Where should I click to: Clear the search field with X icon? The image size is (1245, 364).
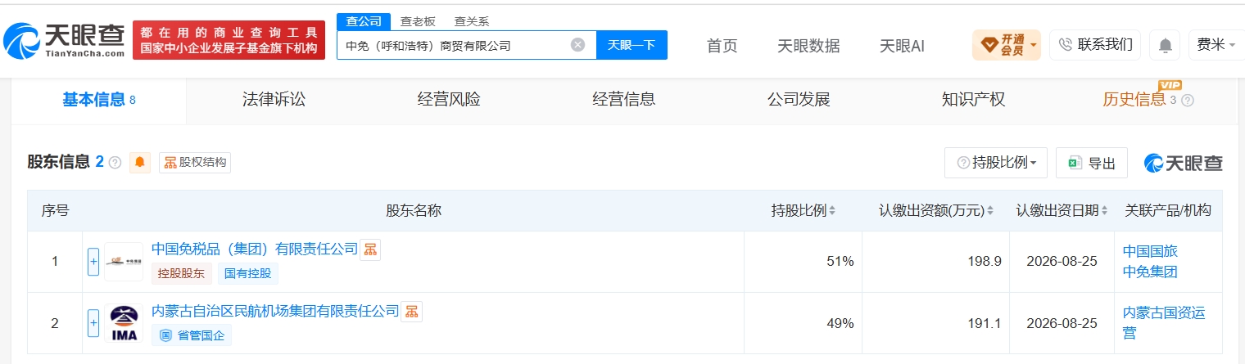577,45
